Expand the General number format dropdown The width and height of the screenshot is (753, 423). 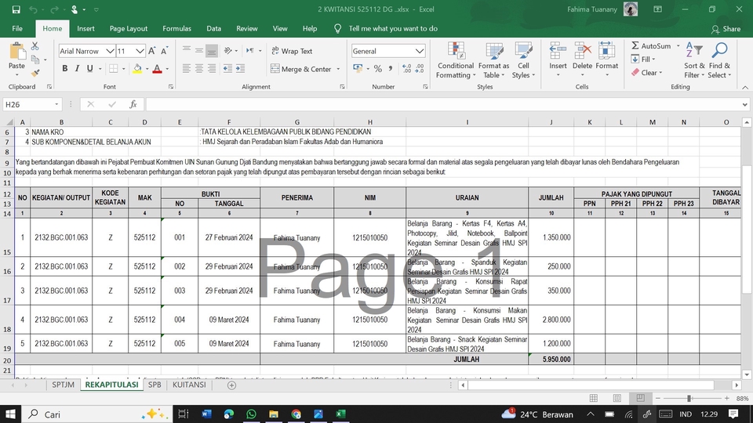coord(420,51)
